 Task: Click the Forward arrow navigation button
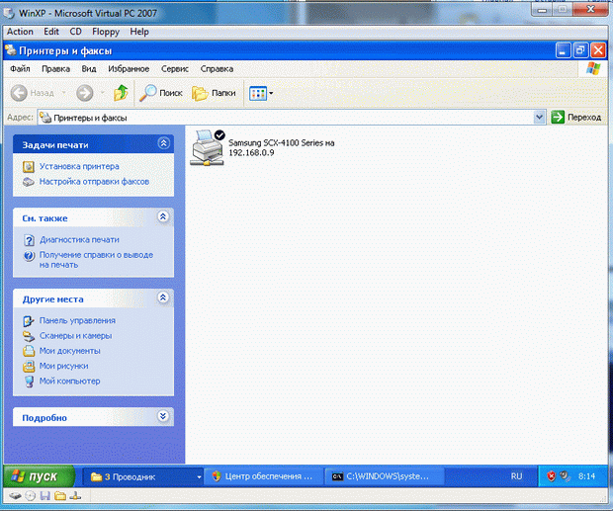pyautogui.click(x=85, y=93)
